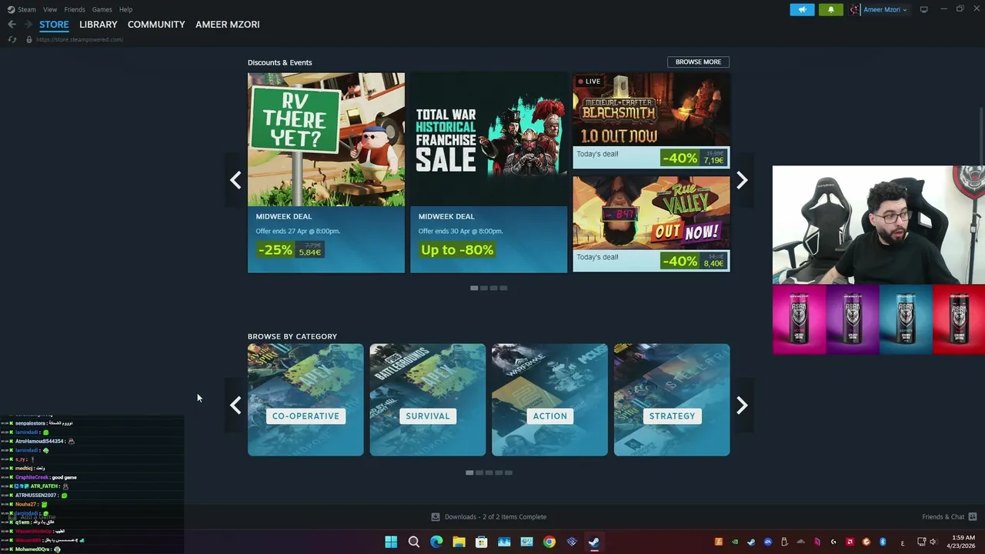Screen dimensions: 985x554
Task: Click the Steam logo in the menu bar
Action: point(11,9)
